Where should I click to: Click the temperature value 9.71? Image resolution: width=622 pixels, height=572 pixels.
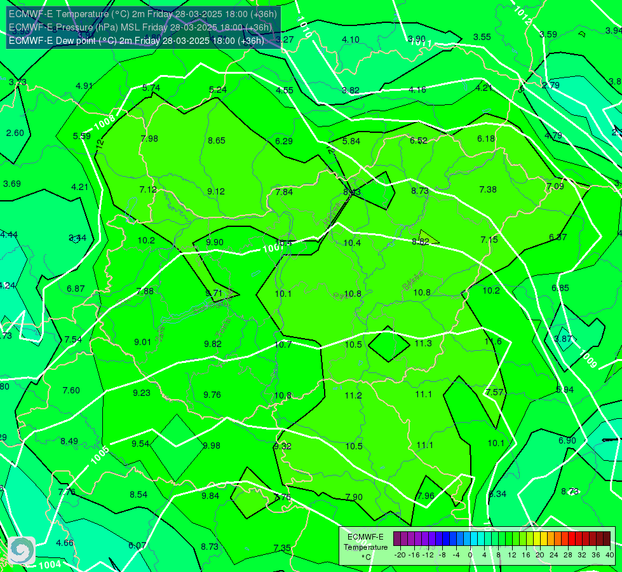click(x=214, y=294)
